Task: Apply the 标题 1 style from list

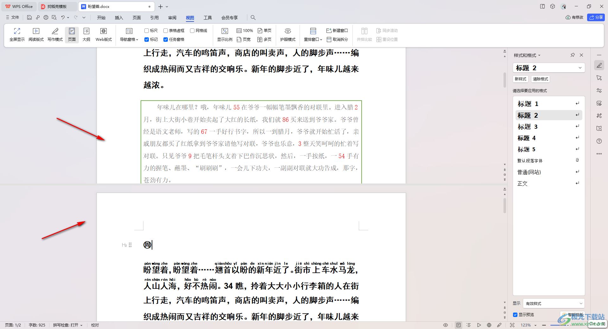Action: (x=549, y=104)
